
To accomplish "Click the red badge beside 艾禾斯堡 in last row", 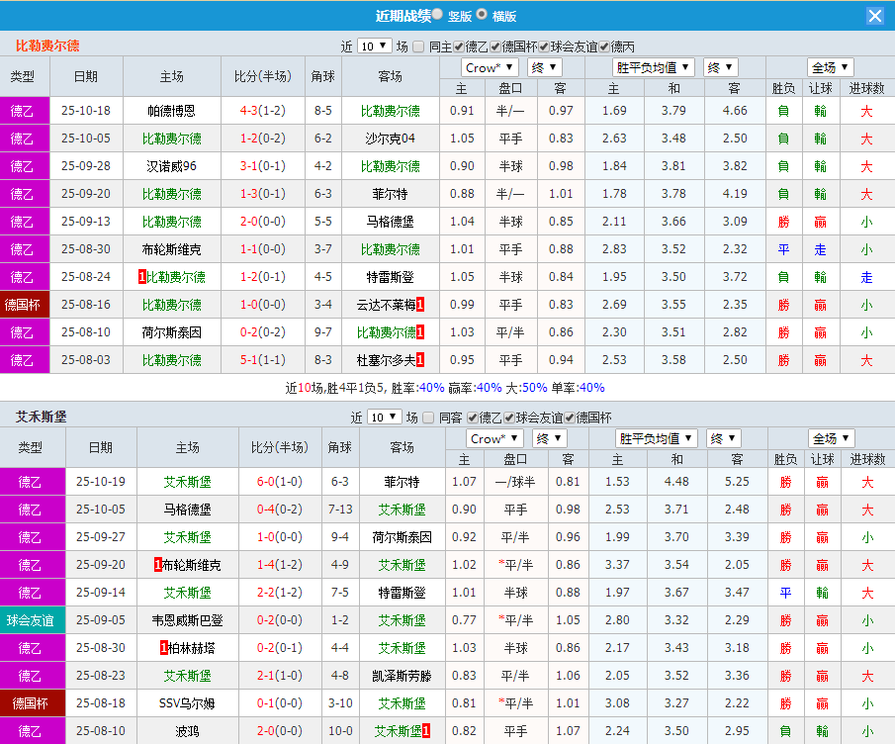I will [x=425, y=730].
